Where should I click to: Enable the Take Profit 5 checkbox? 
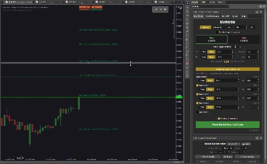coord(197,112)
